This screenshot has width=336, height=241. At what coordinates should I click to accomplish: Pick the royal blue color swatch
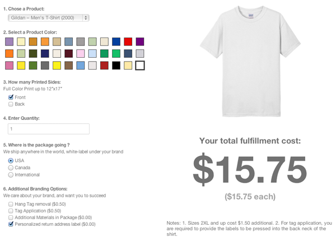pos(116,41)
